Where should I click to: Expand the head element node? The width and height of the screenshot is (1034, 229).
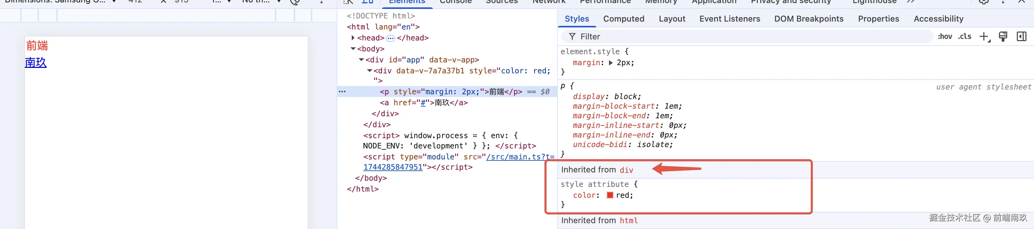pyautogui.click(x=353, y=38)
